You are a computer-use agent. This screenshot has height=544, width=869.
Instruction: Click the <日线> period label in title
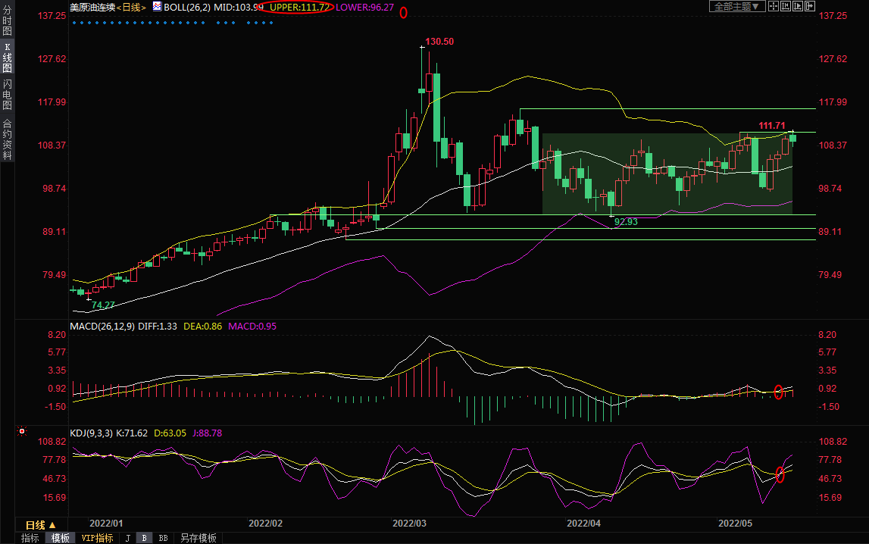pyautogui.click(x=133, y=7)
